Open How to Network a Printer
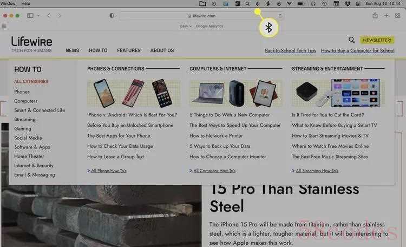 pyautogui.click(x=216, y=135)
